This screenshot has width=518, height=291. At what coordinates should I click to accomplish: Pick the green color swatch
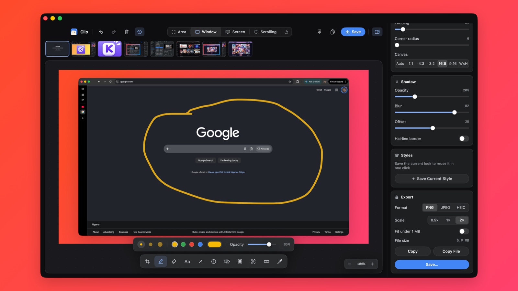click(183, 244)
